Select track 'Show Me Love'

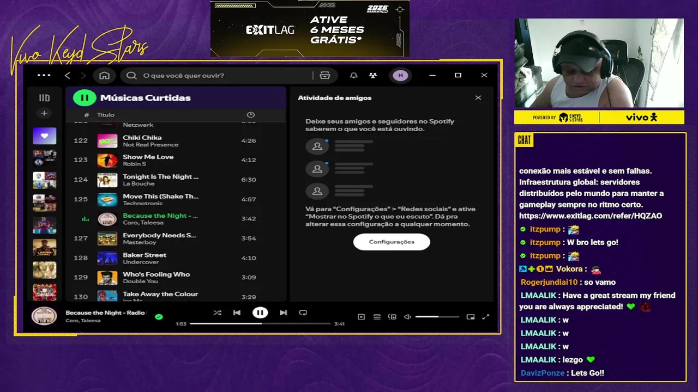(x=148, y=157)
